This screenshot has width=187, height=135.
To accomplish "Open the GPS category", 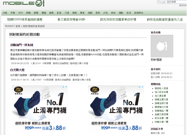I will [x=21, y=13].
